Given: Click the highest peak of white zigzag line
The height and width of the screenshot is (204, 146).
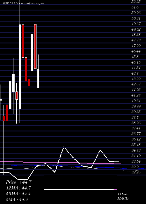Looking at the screenshot, I should (64, 147).
